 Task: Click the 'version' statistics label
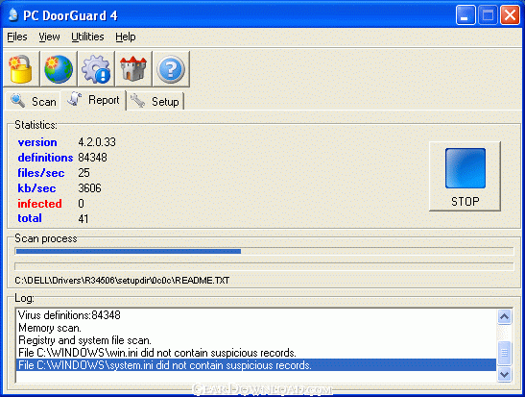[37, 142]
